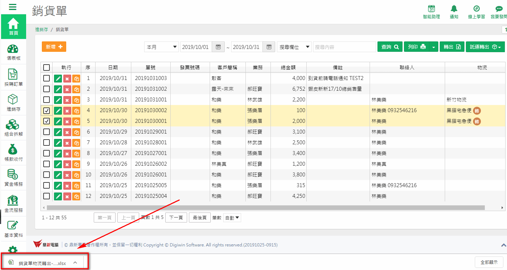Image resolution: width=507 pixels, height=270 pixels.
Task: Open the hamburger menu icon
Action: (13, 7)
